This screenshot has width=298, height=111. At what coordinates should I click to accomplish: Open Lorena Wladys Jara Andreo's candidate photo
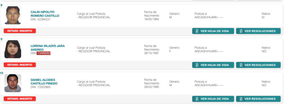pyautogui.click(x=13, y=49)
